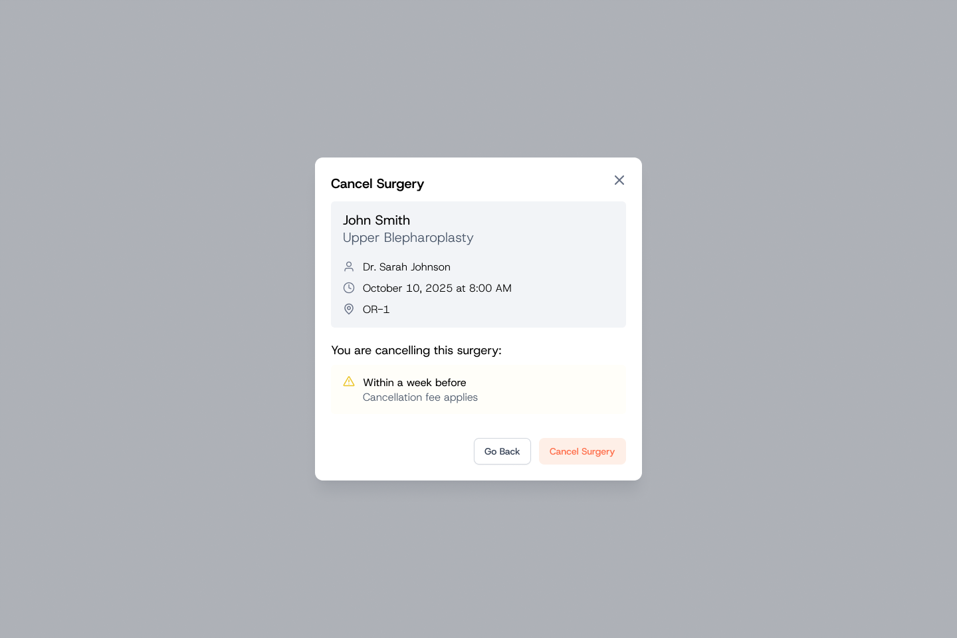Click the 'You are cancelling this surgery:' text
This screenshot has height=638, width=957.
(x=416, y=350)
